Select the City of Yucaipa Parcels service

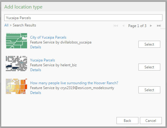(x=149, y=44)
